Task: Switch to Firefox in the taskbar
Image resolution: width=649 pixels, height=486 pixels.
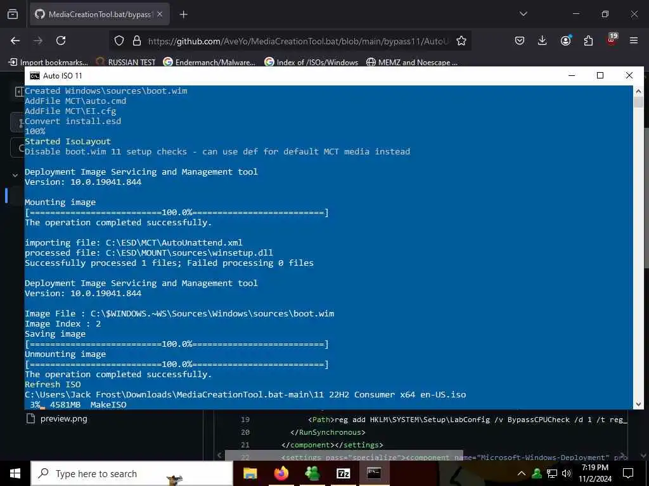Action: 281,473
